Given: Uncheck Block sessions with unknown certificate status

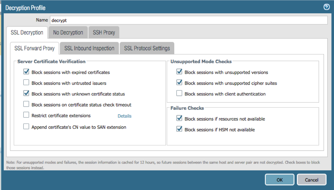Looking at the screenshot, I should (26, 94).
